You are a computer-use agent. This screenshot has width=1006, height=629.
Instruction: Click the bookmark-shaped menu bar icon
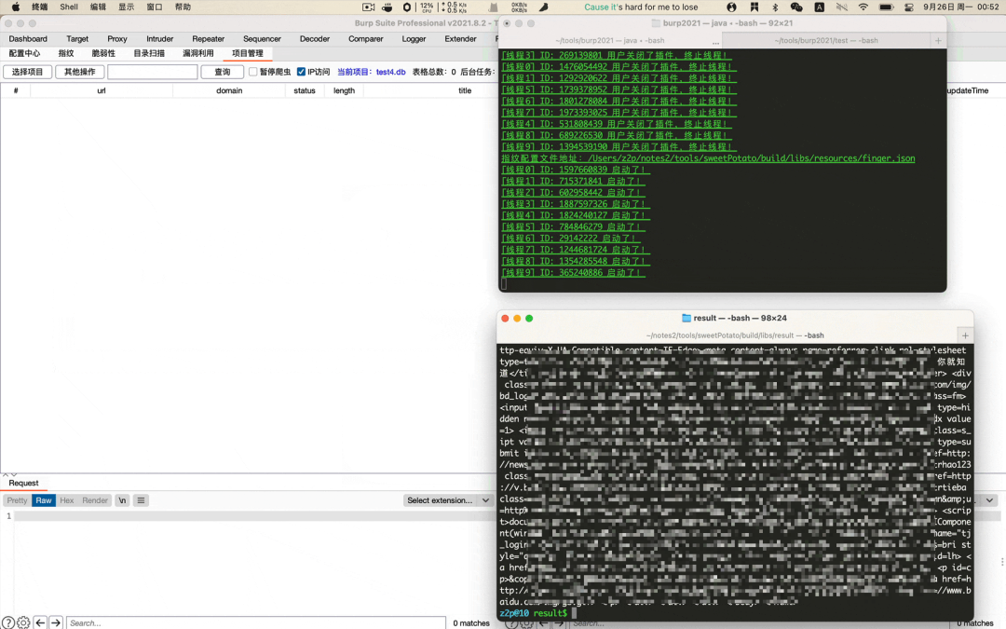(754, 7)
